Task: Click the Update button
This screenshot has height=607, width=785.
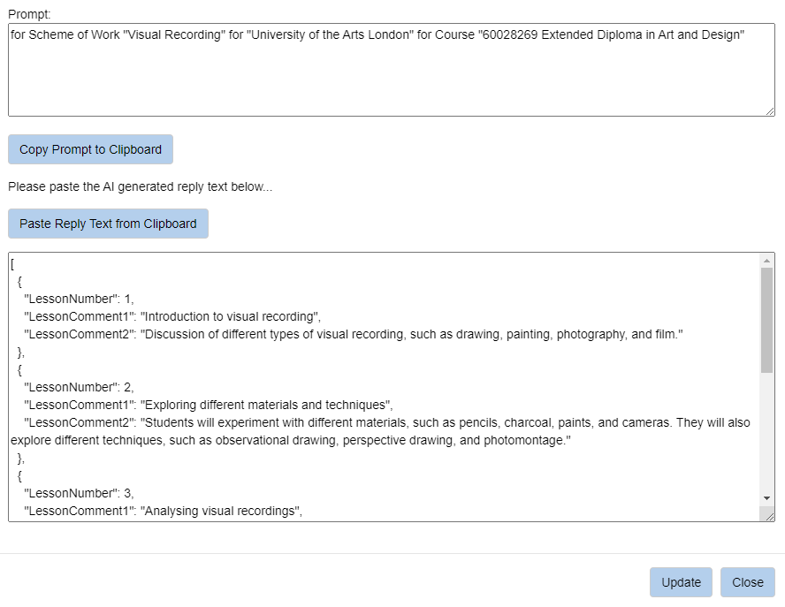Action: pyautogui.click(x=681, y=582)
